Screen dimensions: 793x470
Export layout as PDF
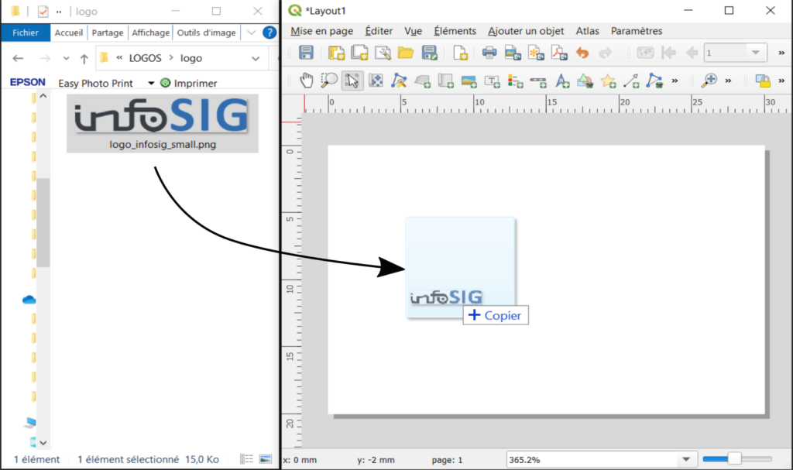(x=559, y=53)
